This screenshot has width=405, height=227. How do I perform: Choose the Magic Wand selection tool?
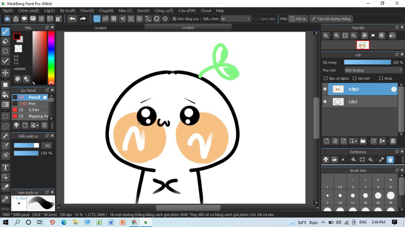coord(6,136)
